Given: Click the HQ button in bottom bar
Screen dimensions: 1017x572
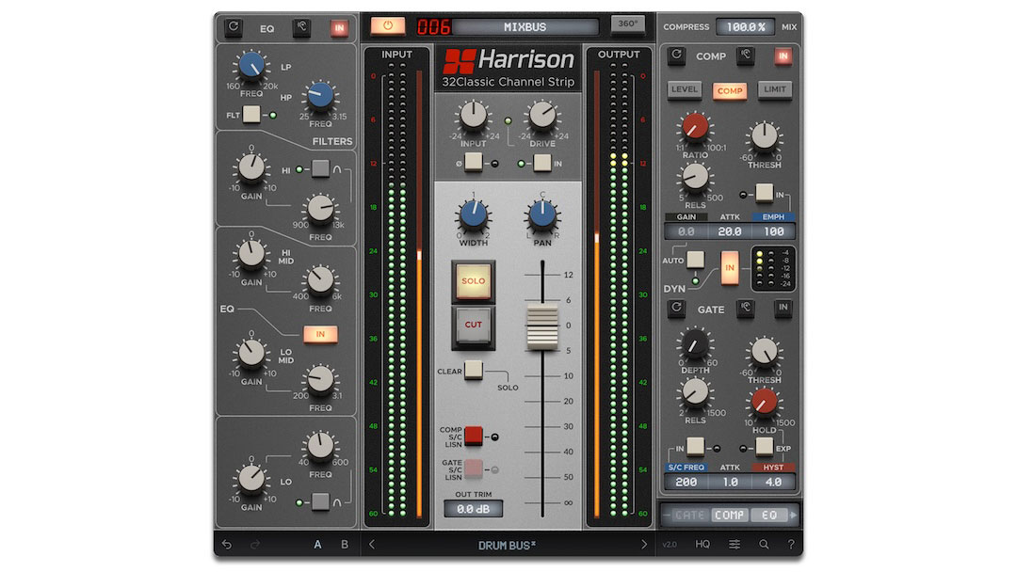Looking at the screenshot, I should [x=702, y=544].
